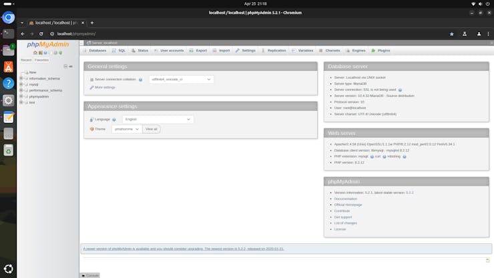Open the Engines tab
The width and height of the screenshot is (494, 278).
[x=356, y=51]
